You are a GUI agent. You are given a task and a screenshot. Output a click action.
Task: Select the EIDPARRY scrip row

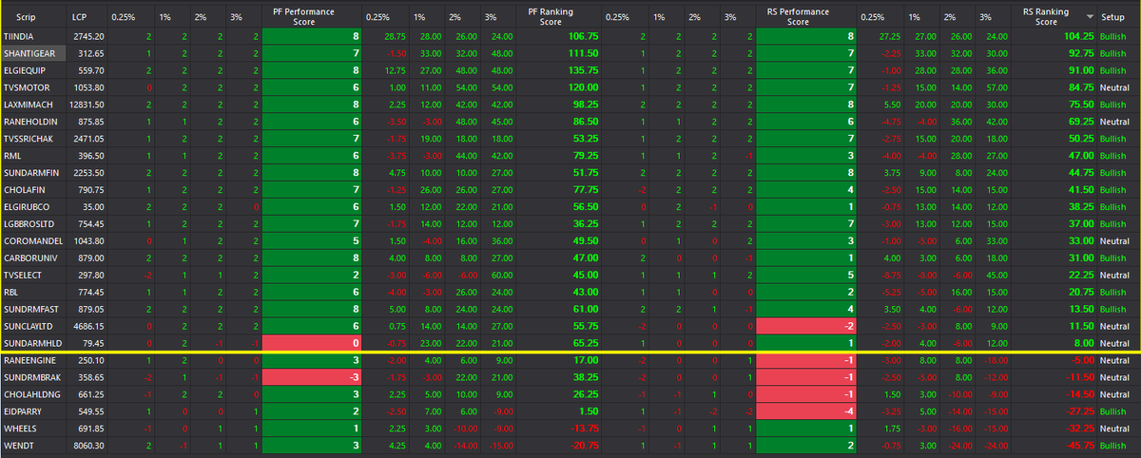click(x=570, y=412)
